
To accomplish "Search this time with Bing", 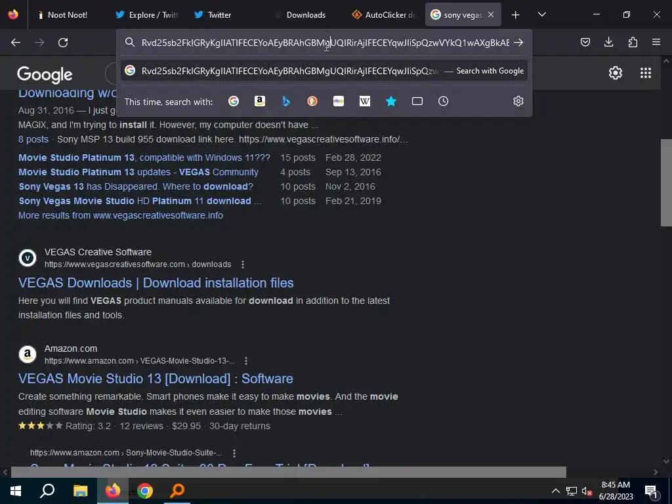I will (286, 101).
